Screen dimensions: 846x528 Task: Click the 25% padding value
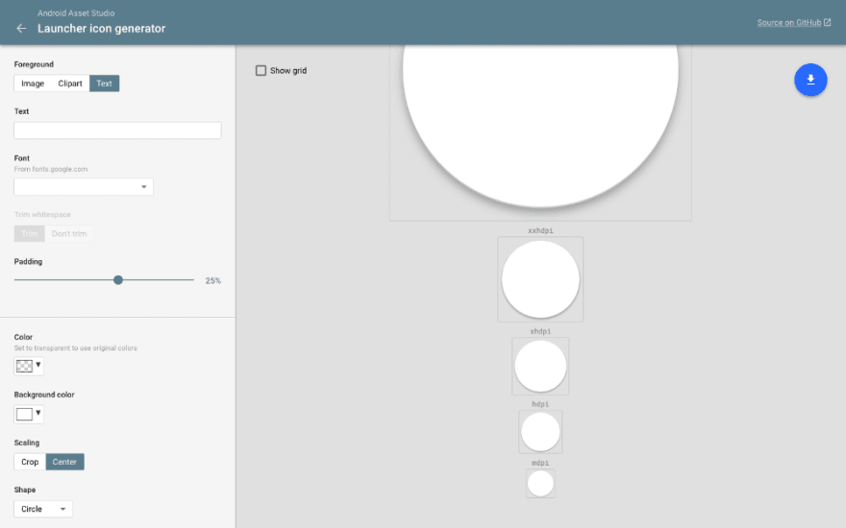tap(213, 280)
